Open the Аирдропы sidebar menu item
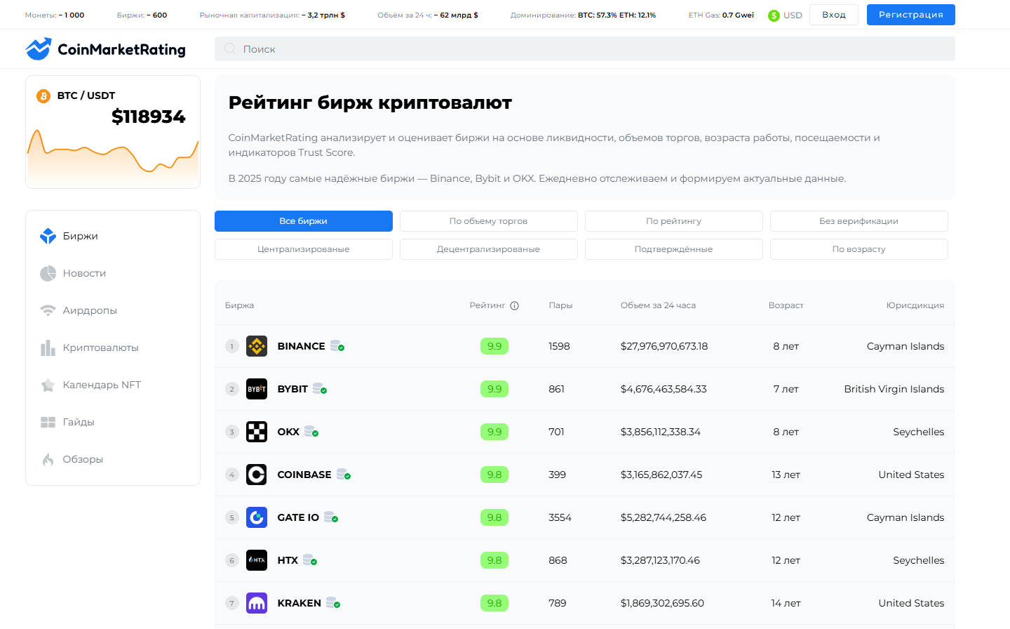The image size is (1010, 629). tap(113, 310)
